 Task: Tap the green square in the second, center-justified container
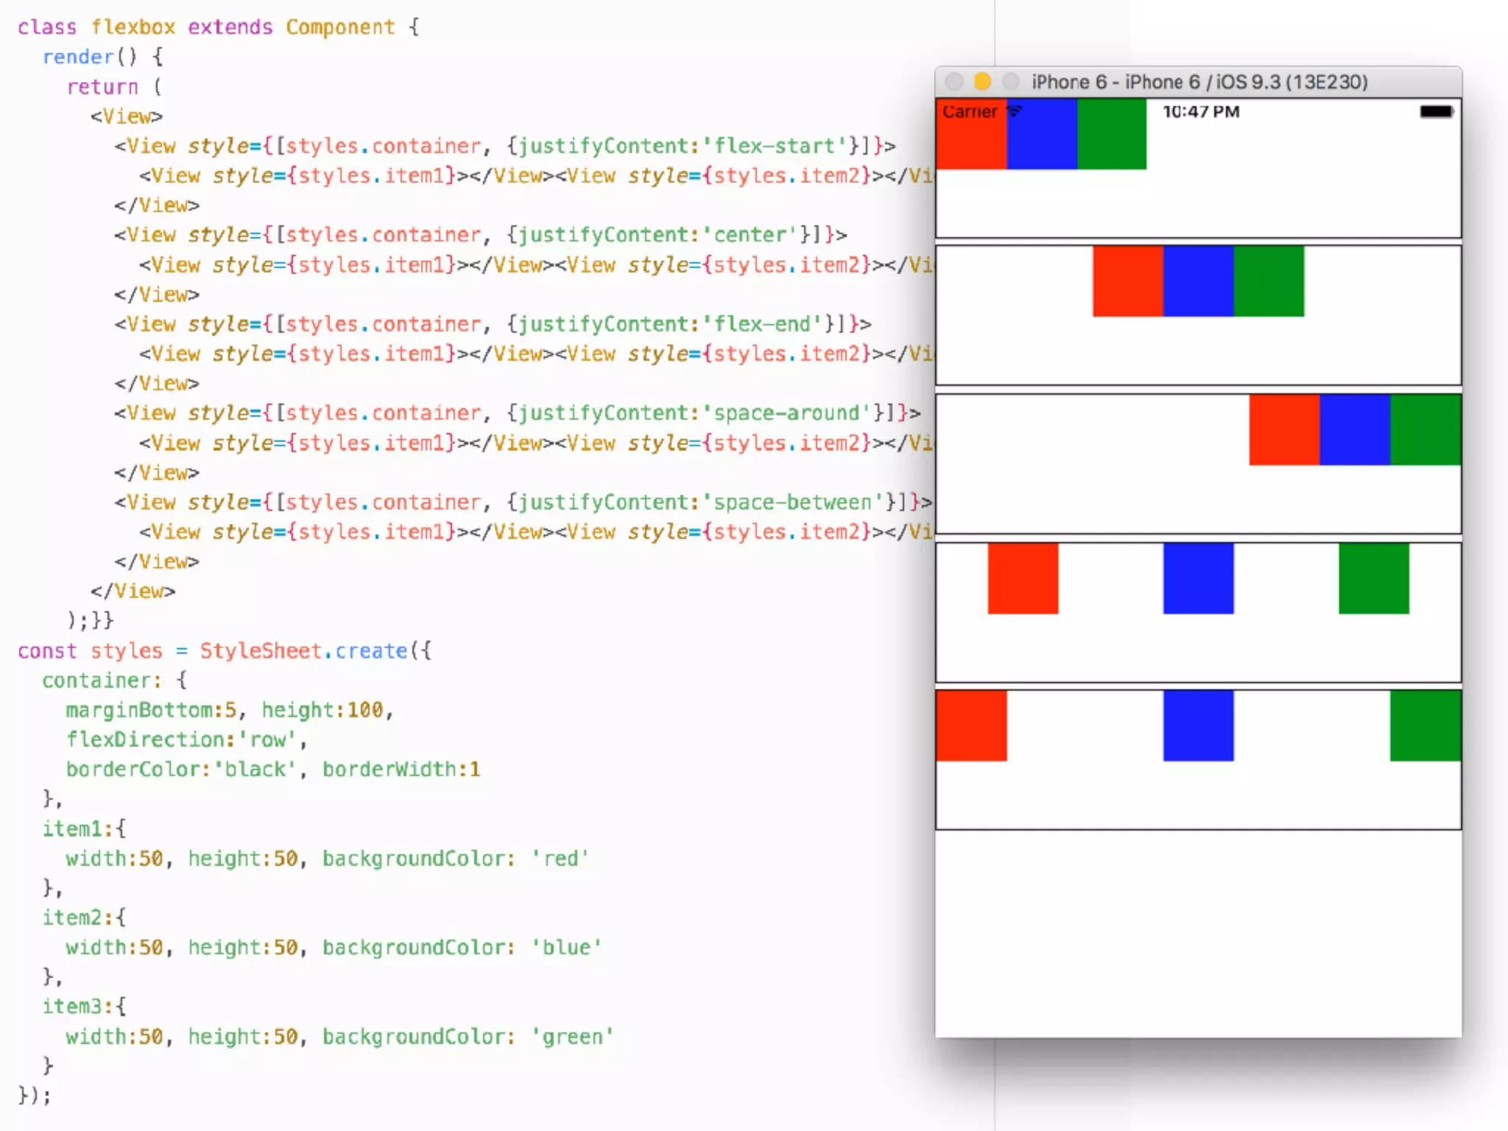[x=1269, y=281]
